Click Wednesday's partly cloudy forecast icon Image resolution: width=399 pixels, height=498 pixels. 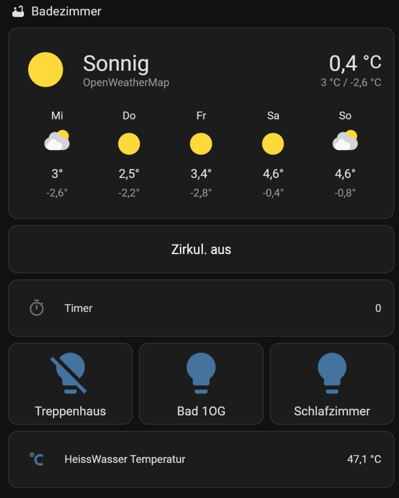(57, 141)
